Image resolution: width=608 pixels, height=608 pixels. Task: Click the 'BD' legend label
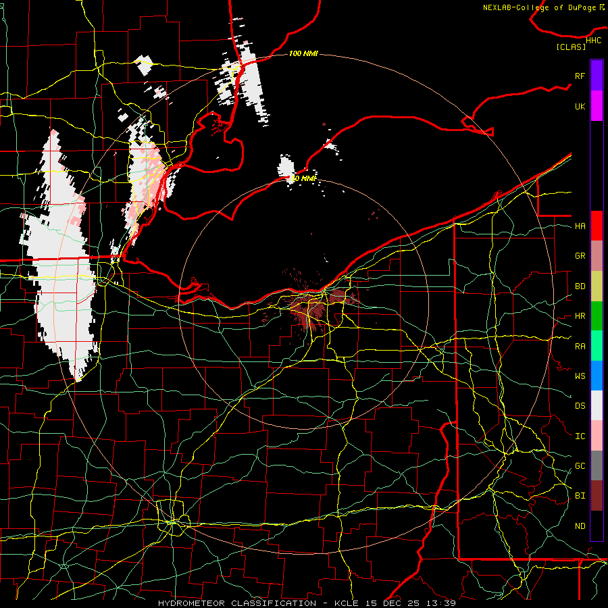[580, 286]
